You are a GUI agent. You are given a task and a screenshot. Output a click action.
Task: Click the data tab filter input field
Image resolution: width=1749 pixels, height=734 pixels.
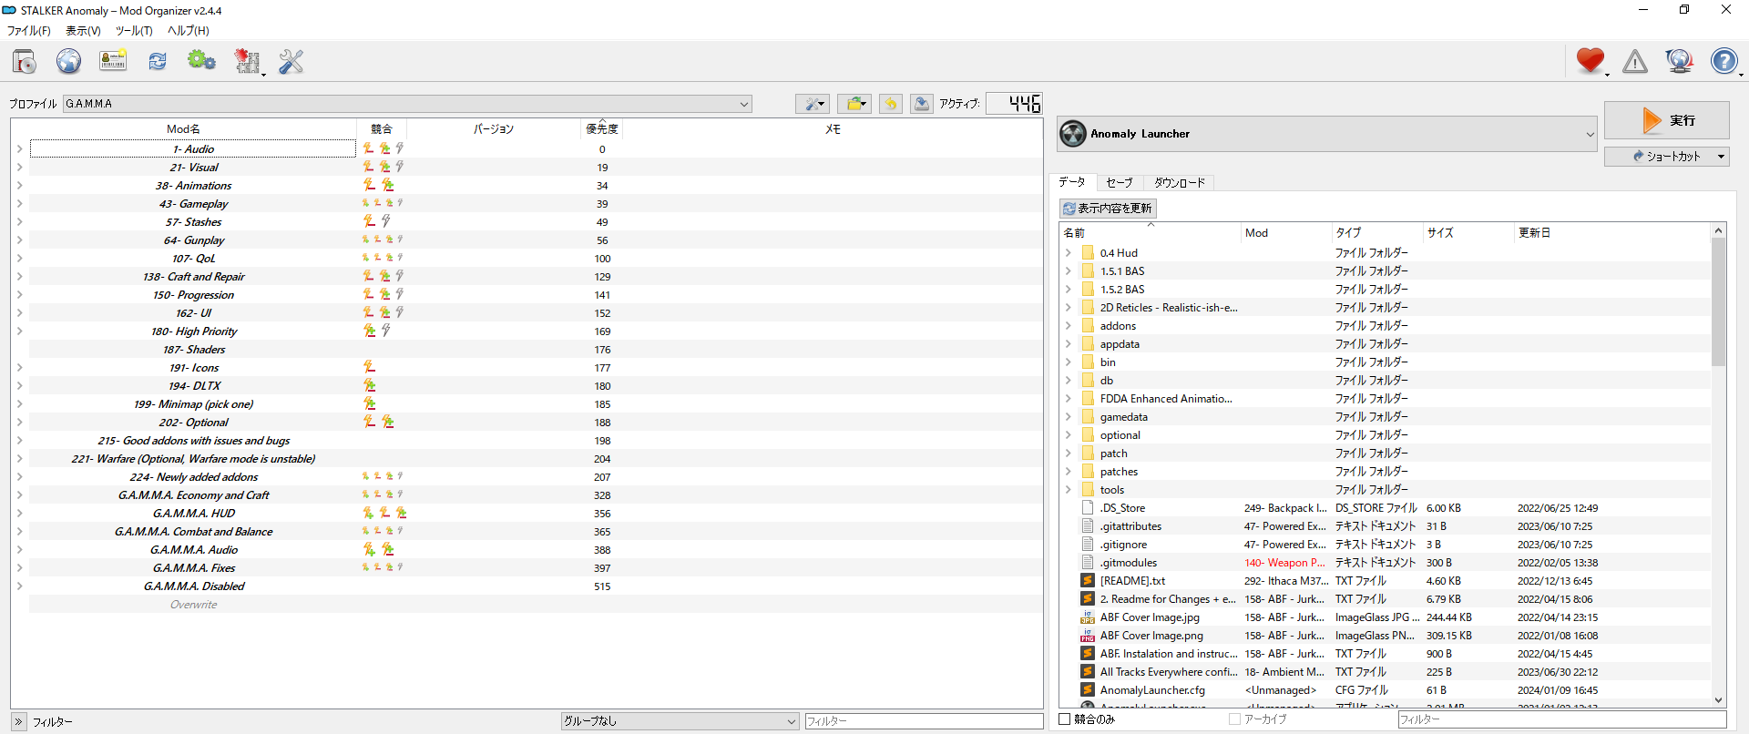1561,719
